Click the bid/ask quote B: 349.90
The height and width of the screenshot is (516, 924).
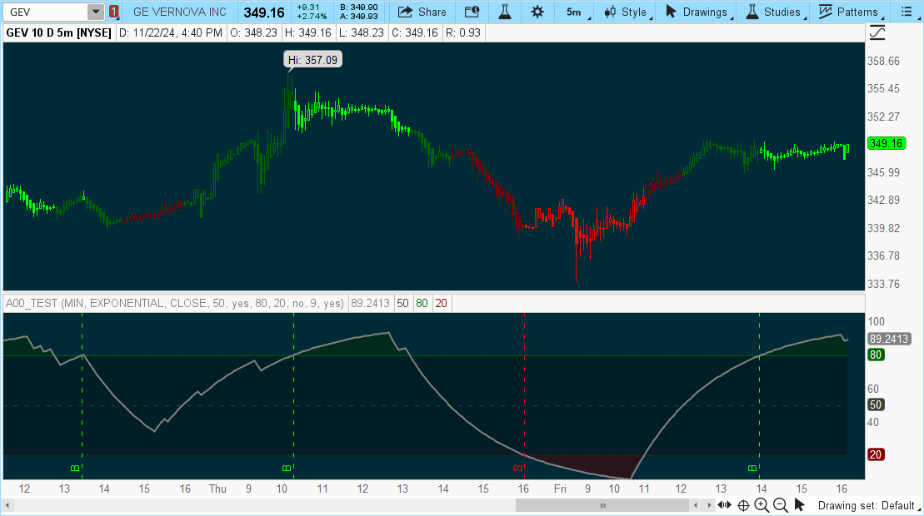tap(359, 7)
